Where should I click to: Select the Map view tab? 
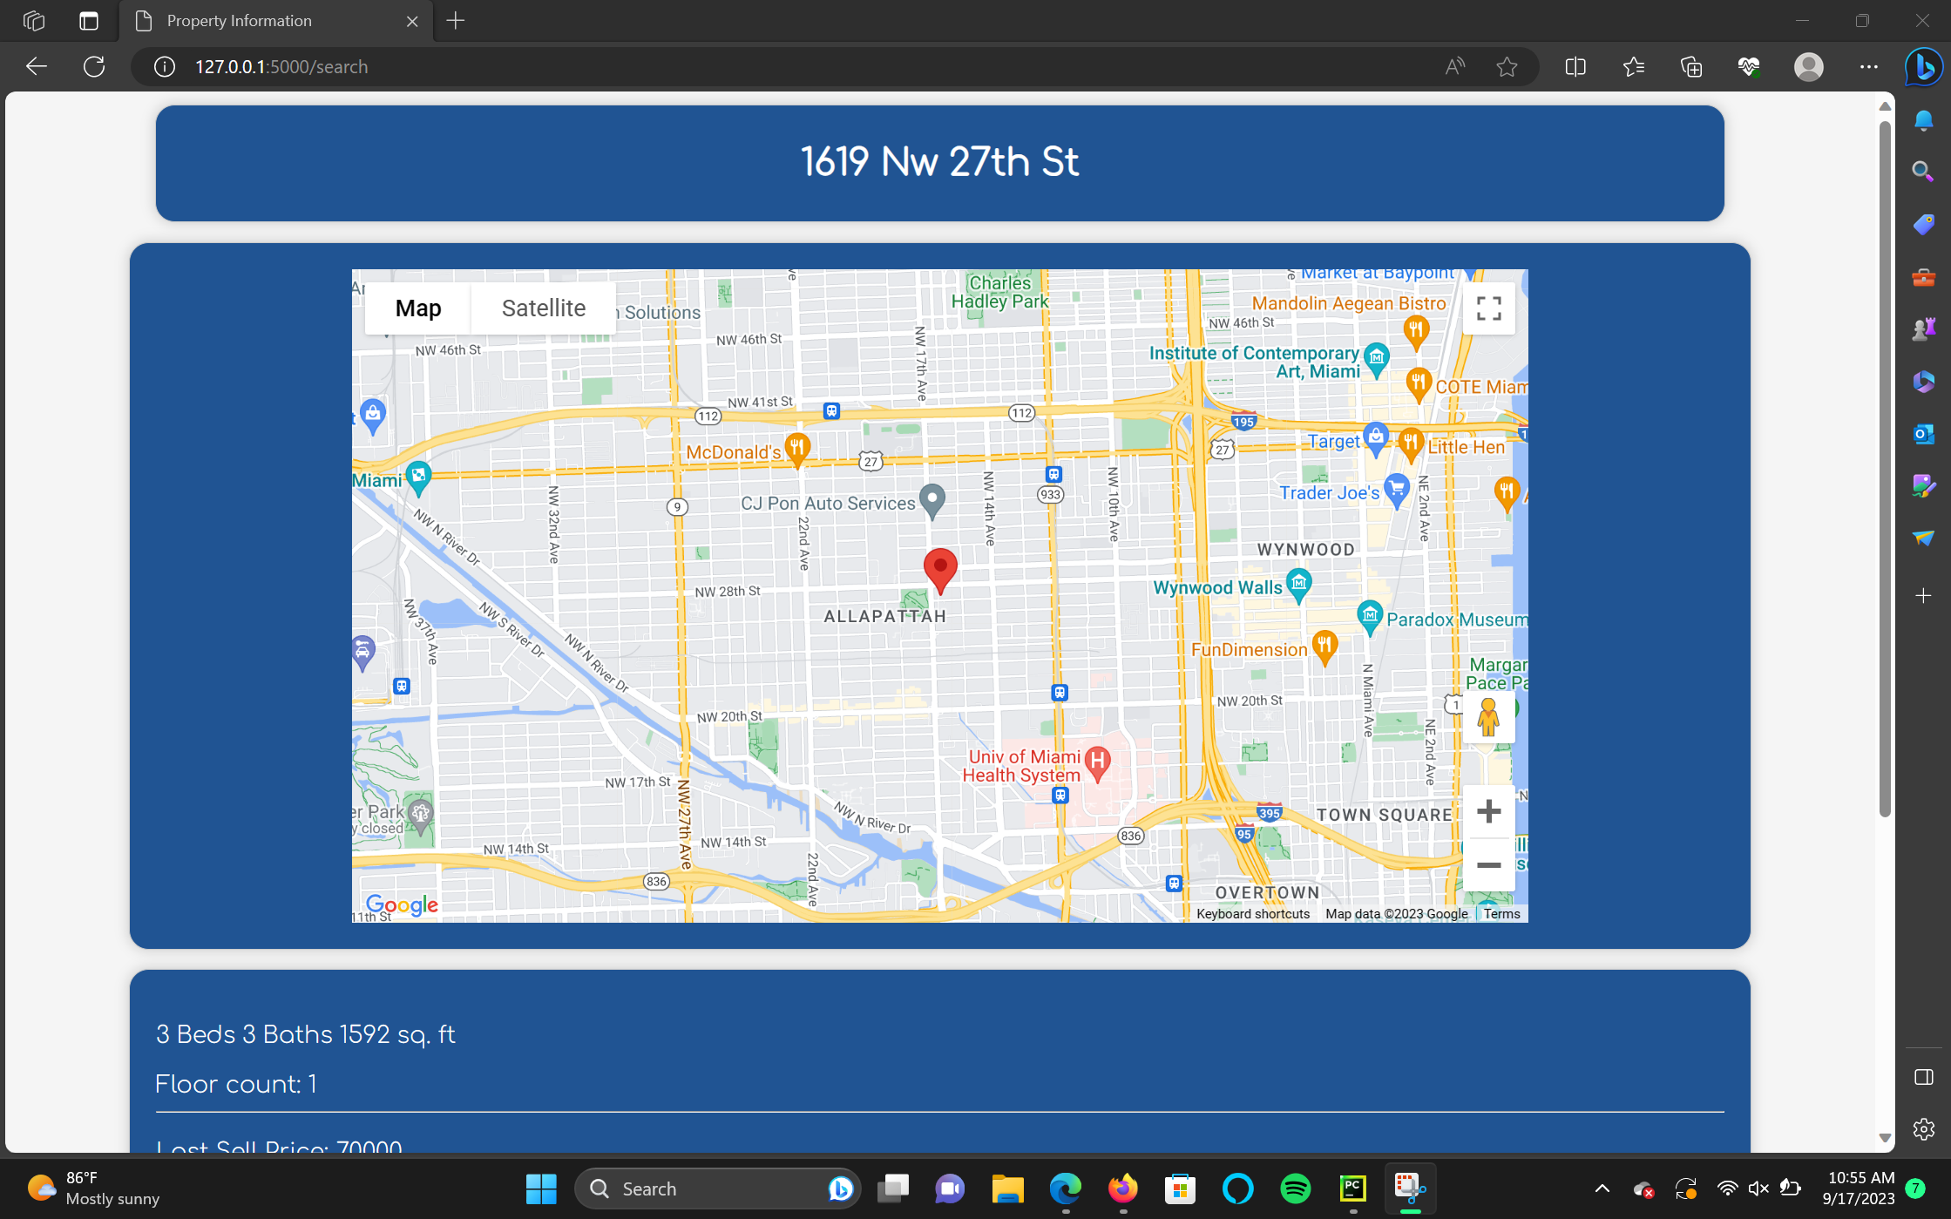click(x=418, y=308)
